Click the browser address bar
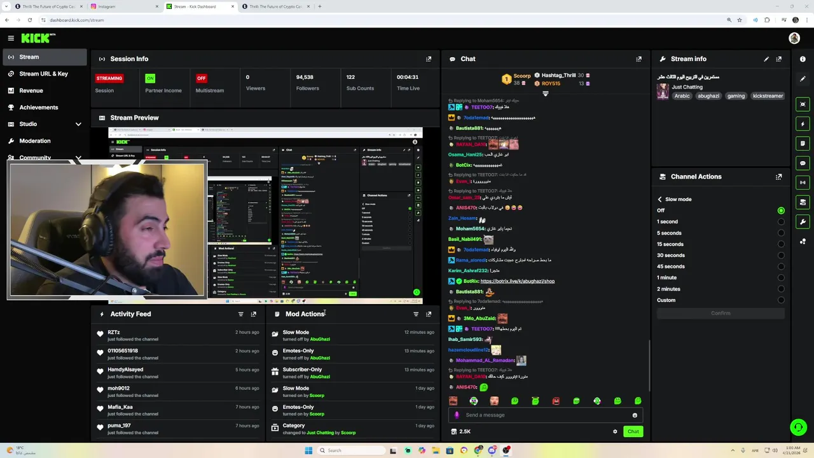 click(x=382, y=20)
